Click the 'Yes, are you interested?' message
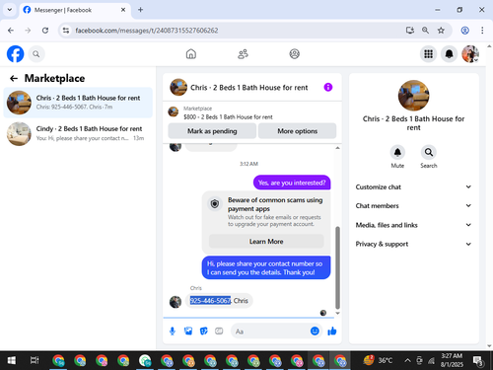This screenshot has height=370, width=493. 292,183
